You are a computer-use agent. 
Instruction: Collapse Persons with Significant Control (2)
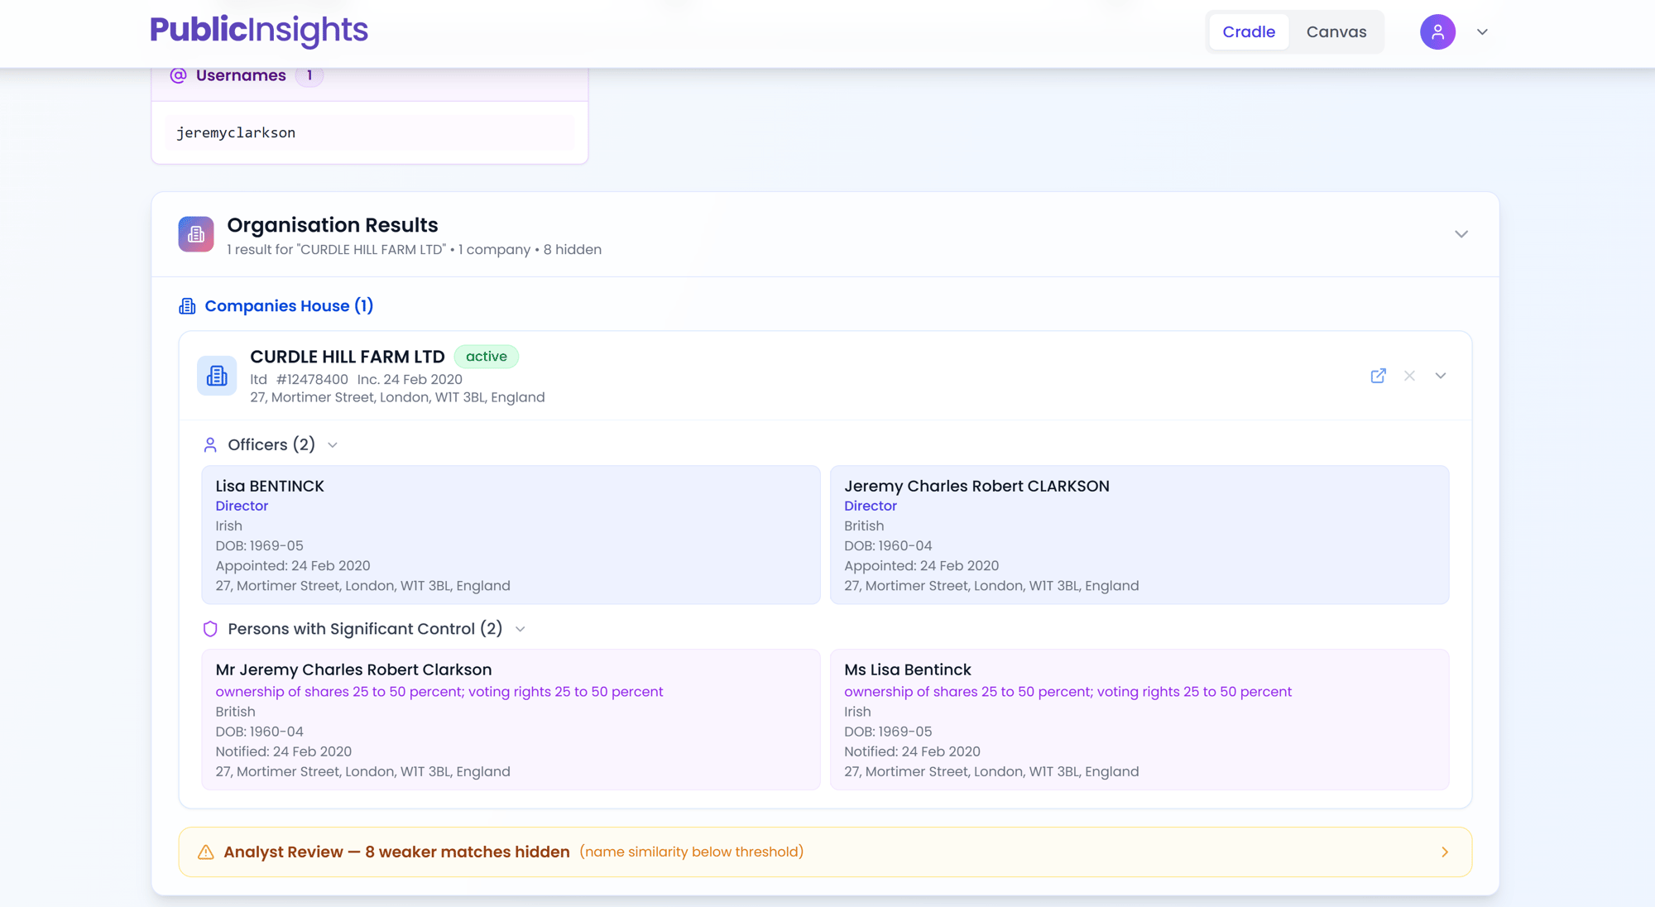pos(520,629)
